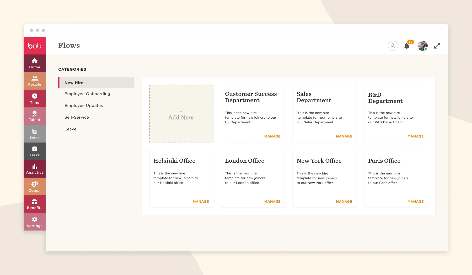This screenshot has height=275, width=472.
Task: Open Docs from the sidebar
Action: tap(35, 134)
